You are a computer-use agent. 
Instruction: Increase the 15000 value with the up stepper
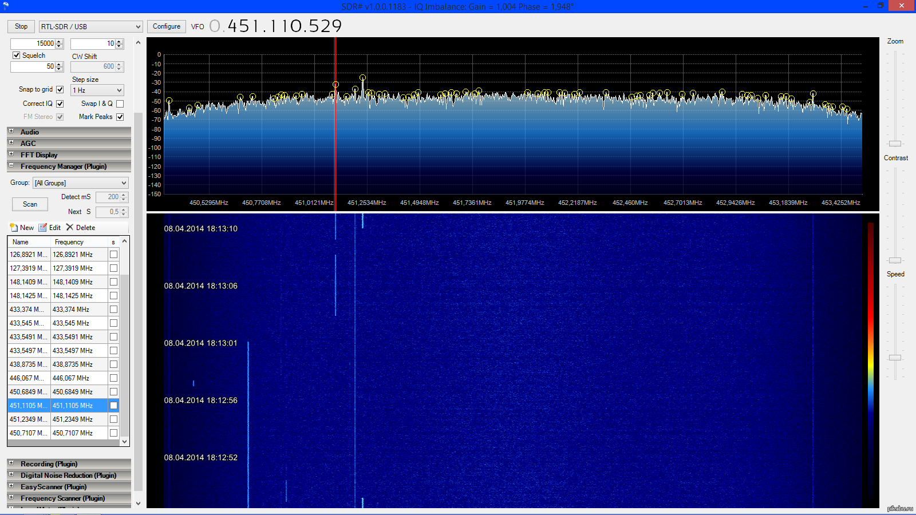60,41
